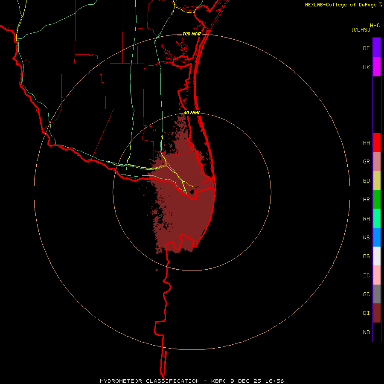Click the UK magenta legend swatch

[377, 67]
